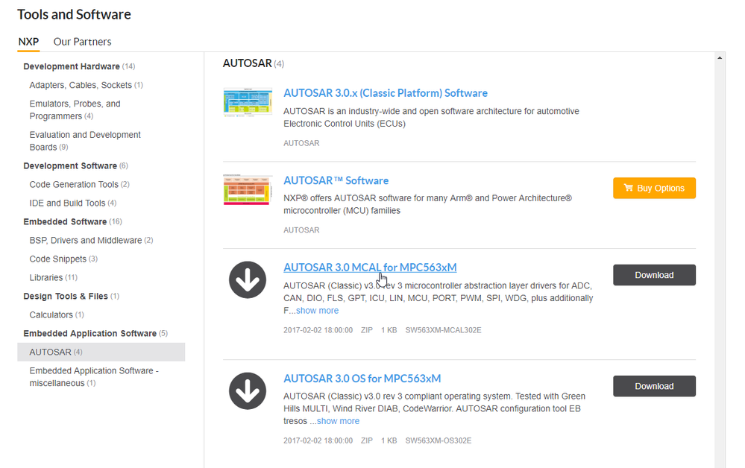
Task: Open AUTOSAR™ Software link
Action: click(336, 180)
